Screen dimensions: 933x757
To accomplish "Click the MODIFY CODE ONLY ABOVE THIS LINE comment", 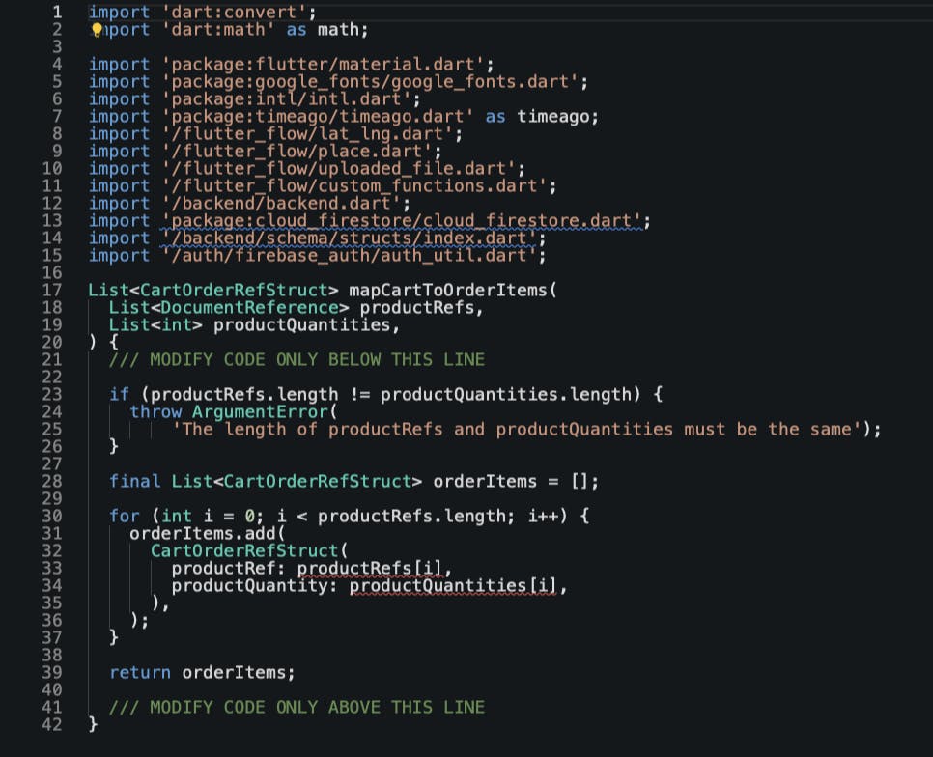I will click(x=297, y=707).
